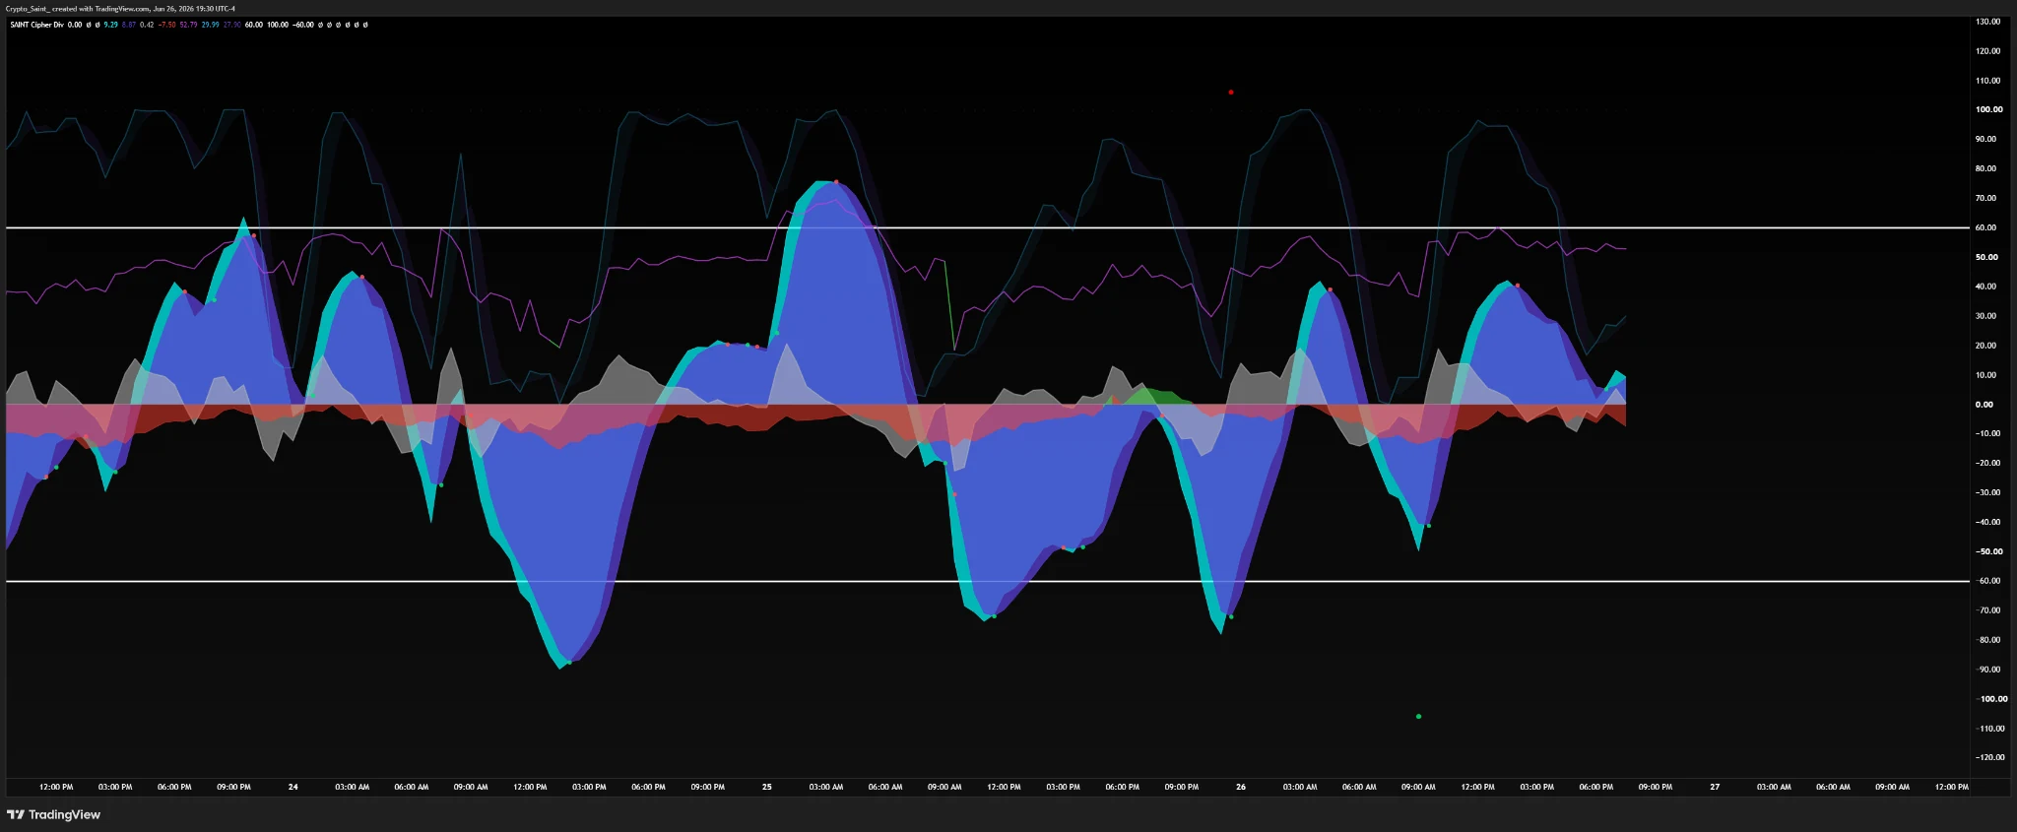Click the -40.00 price axis label
The height and width of the screenshot is (832, 2017).
pos(1987,522)
